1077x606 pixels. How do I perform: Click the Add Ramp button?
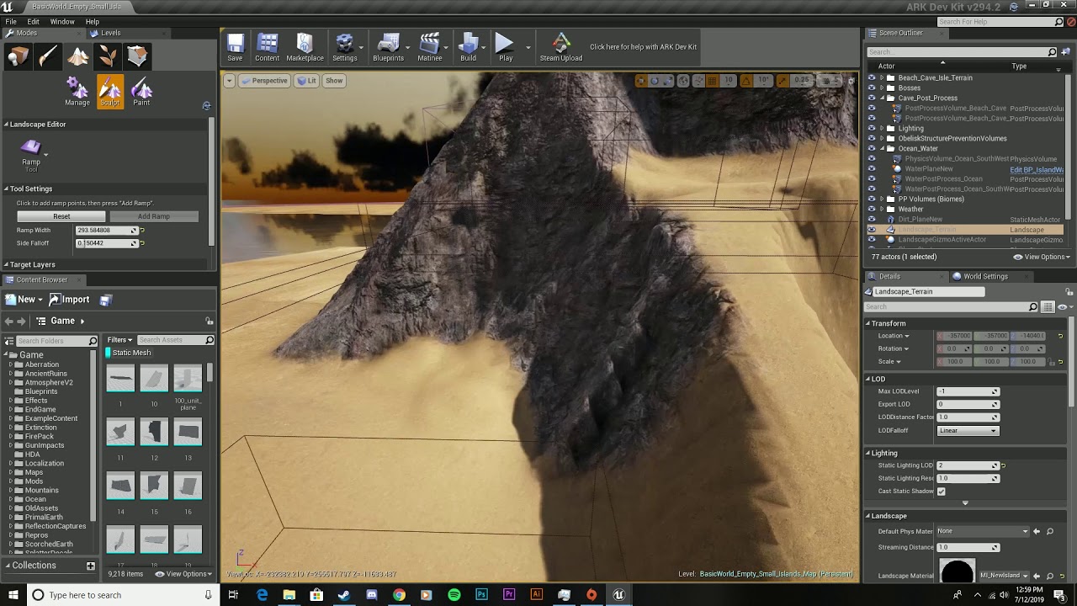(154, 216)
